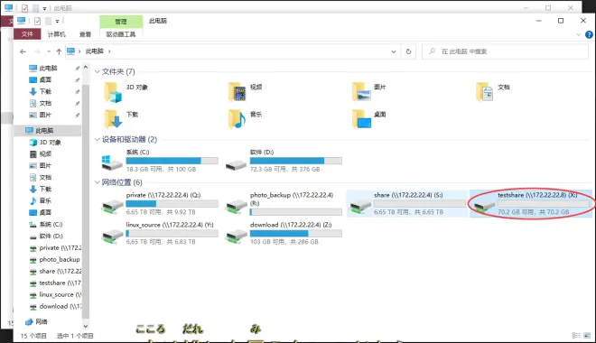Click the search box 在此电脑中搜索
596x343 pixels.
[505, 51]
